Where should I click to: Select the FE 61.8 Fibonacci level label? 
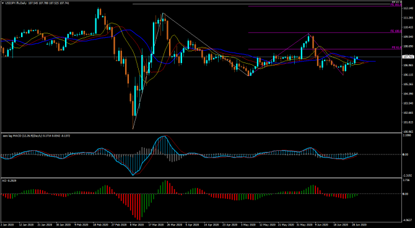point(397,48)
